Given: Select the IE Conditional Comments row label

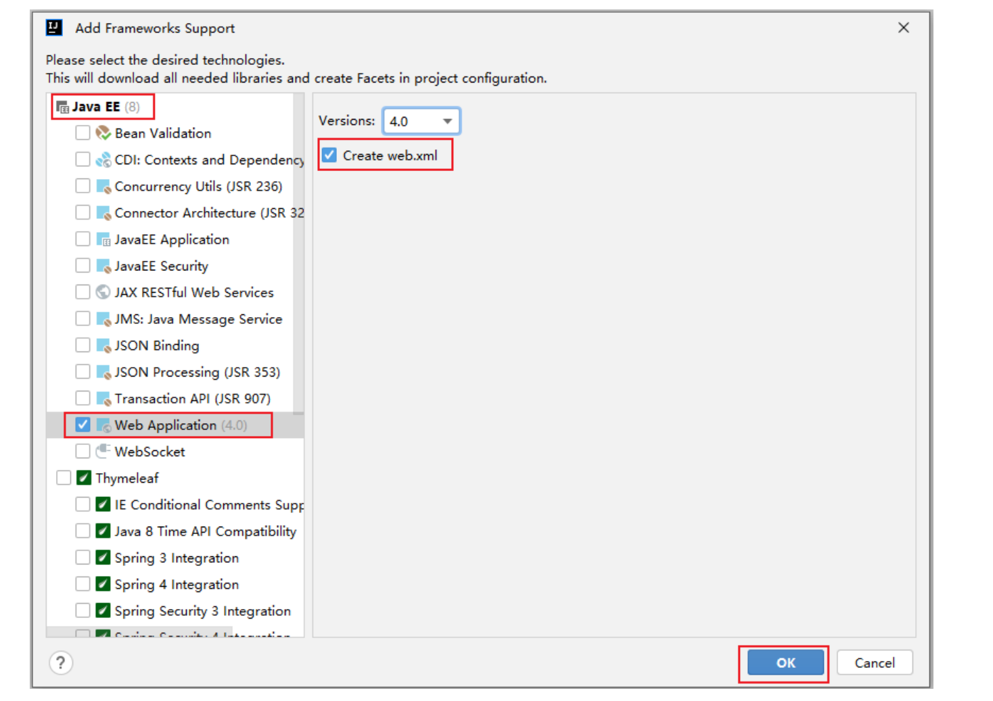Looking at the screenshot, I should click(x=210, y=505).
